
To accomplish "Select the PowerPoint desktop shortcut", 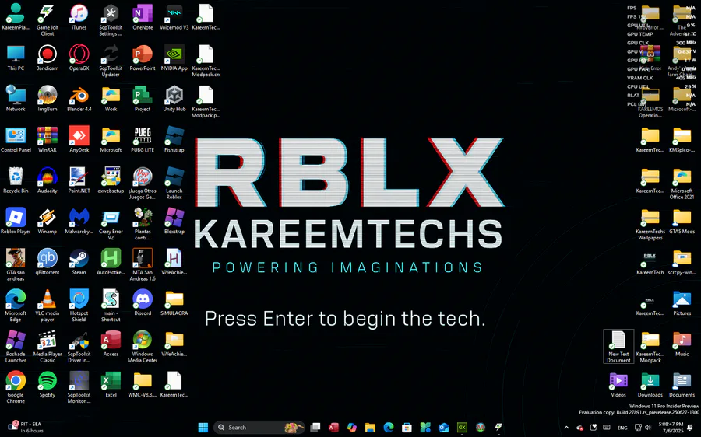I will pos(143,58).
